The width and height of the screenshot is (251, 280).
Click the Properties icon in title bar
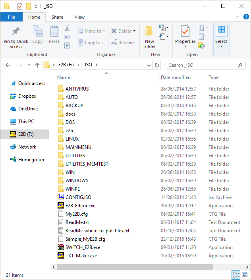(x=20, y=6)
